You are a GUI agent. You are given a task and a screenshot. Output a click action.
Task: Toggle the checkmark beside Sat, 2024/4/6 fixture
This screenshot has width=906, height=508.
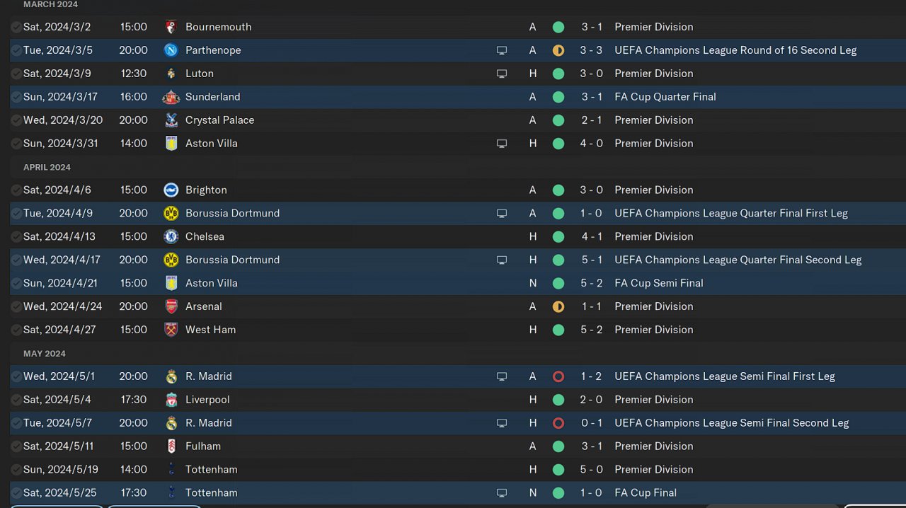[x=16, y=190]
